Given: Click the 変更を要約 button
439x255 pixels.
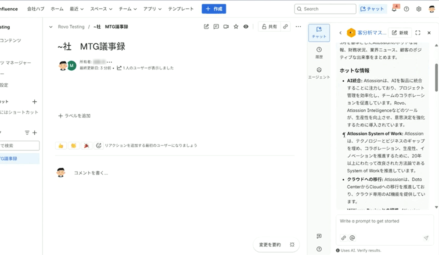Looking at the screenshot, I should click(276, 244).
